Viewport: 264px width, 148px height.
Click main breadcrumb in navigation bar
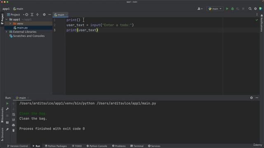[x=18, y=9]
